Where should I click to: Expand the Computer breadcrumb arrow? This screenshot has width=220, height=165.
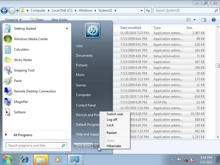click(48, 10)
